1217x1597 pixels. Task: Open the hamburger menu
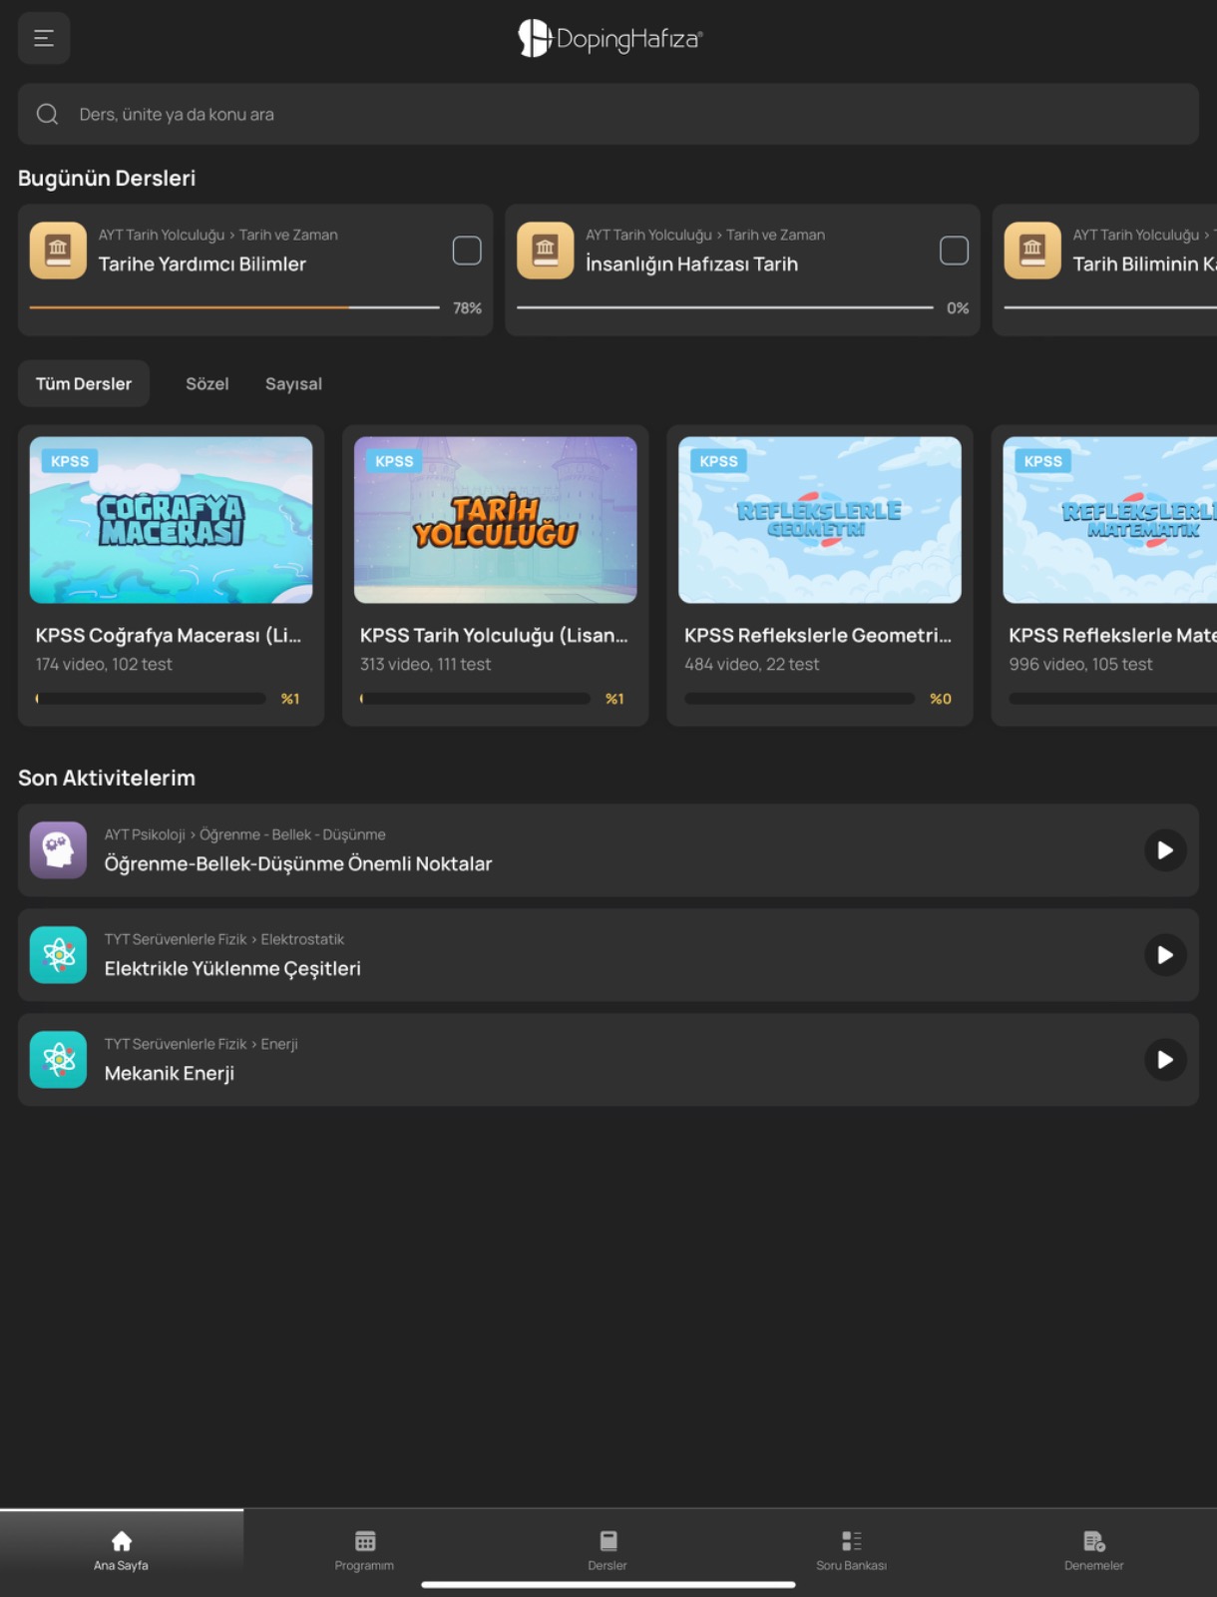[x=44, y=38]
